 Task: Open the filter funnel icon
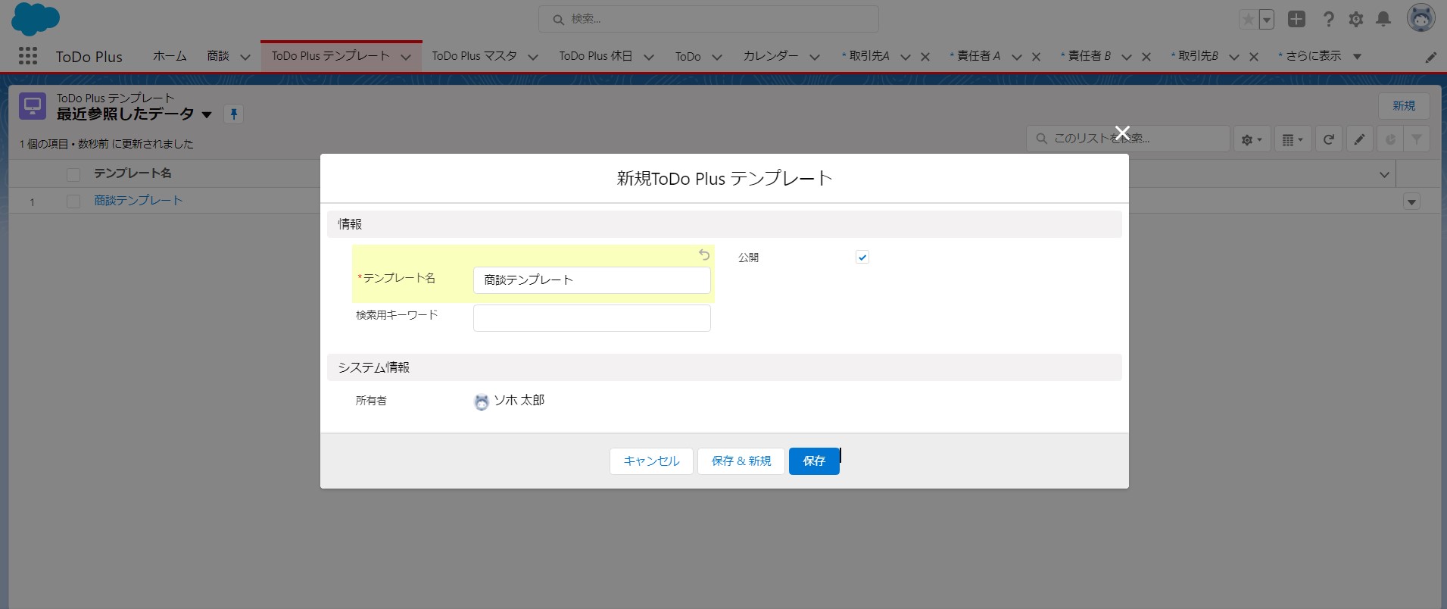pyautogui.click(x=1417, y=139)
